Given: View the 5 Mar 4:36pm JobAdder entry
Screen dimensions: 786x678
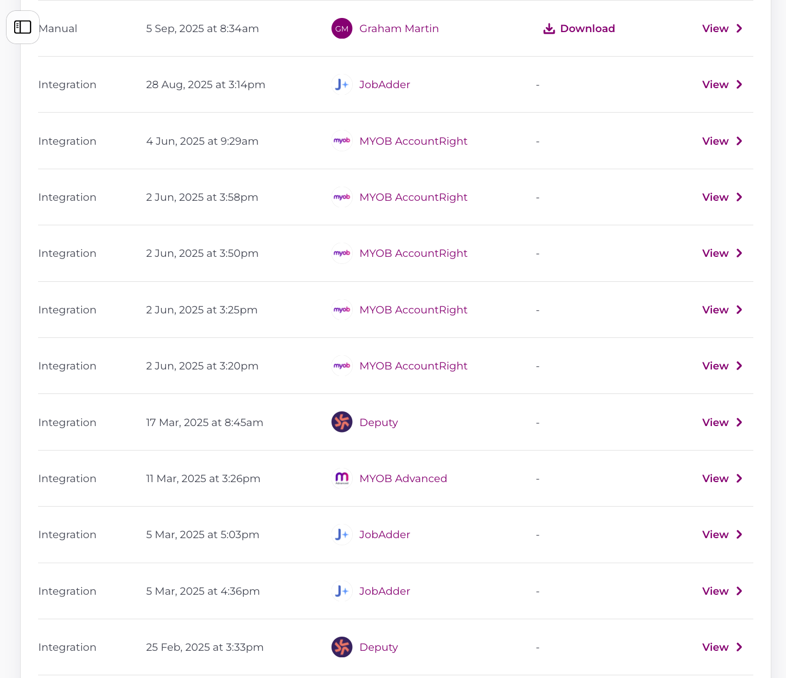Looking at the screenshot, I should click(715, 591).
